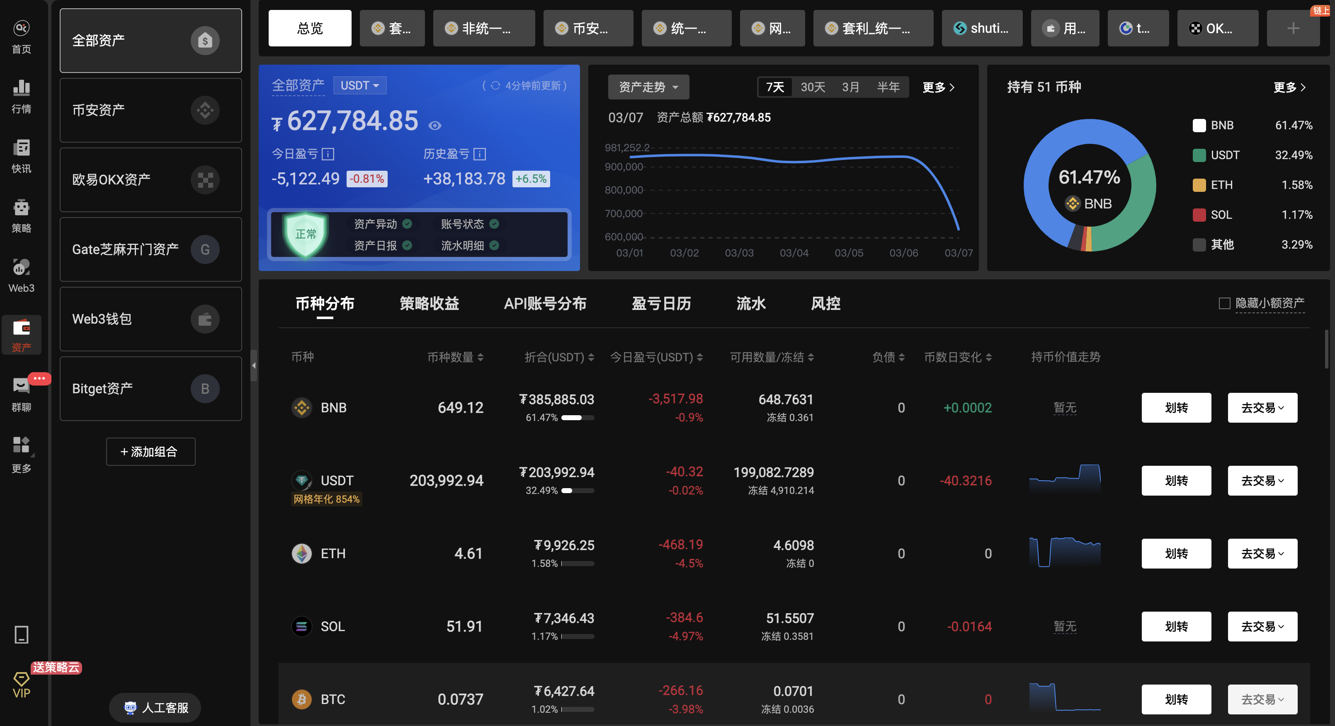Switch to the API账号分布 tab
This screenshot has height=726, width=1335.
[545, 304]
